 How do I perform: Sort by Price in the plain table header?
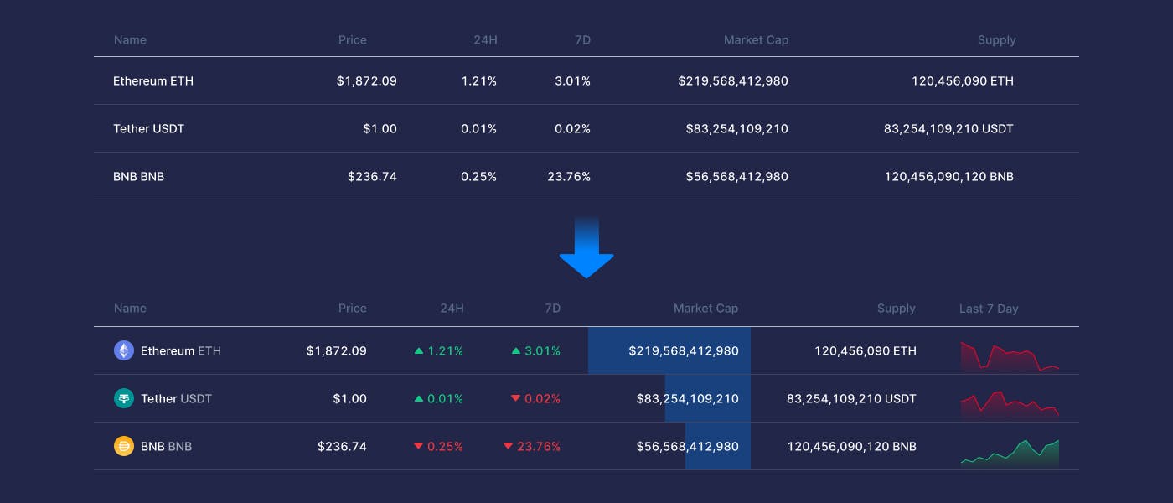353,40
